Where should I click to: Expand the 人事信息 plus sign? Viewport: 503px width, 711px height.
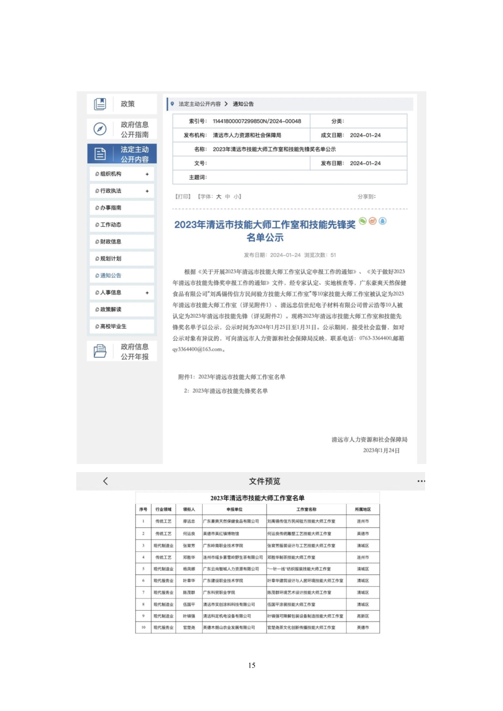click(147, 293)
